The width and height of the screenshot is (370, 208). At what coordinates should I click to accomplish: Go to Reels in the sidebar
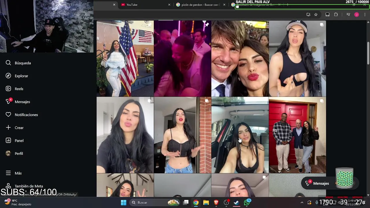tap(15, 89)
